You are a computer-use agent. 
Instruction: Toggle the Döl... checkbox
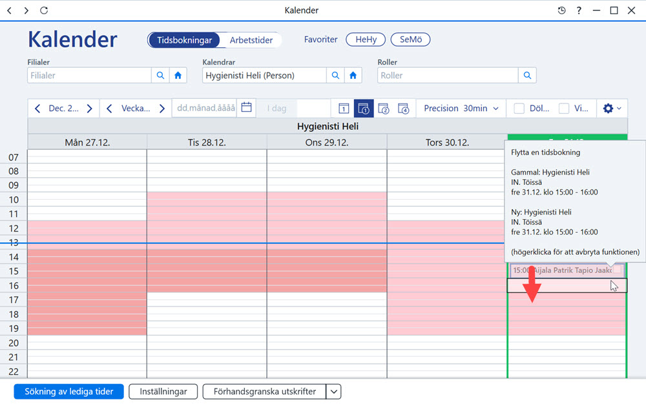(519, 109)
